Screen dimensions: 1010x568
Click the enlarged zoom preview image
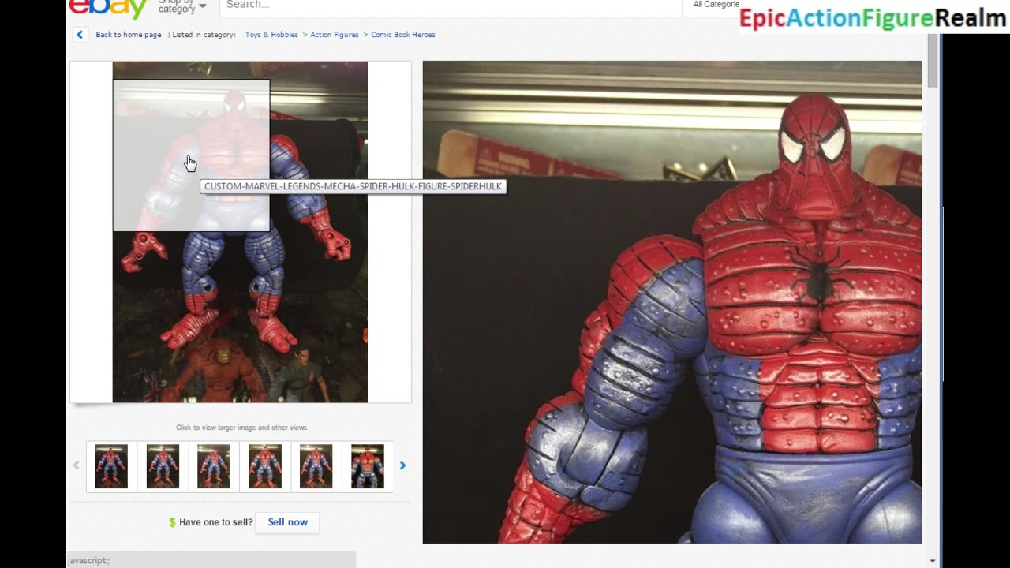coord(672,302)
